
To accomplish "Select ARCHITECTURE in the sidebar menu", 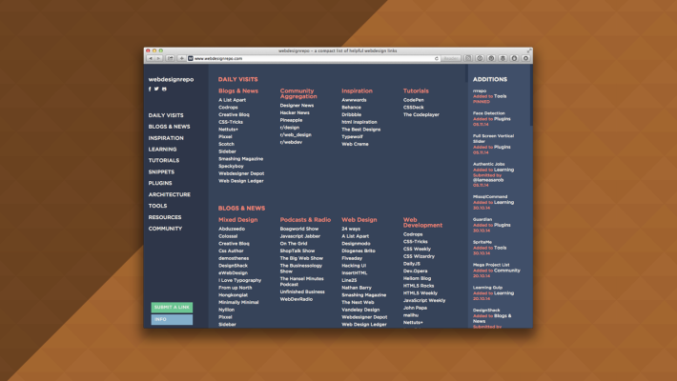I will [x=170, y=194].
